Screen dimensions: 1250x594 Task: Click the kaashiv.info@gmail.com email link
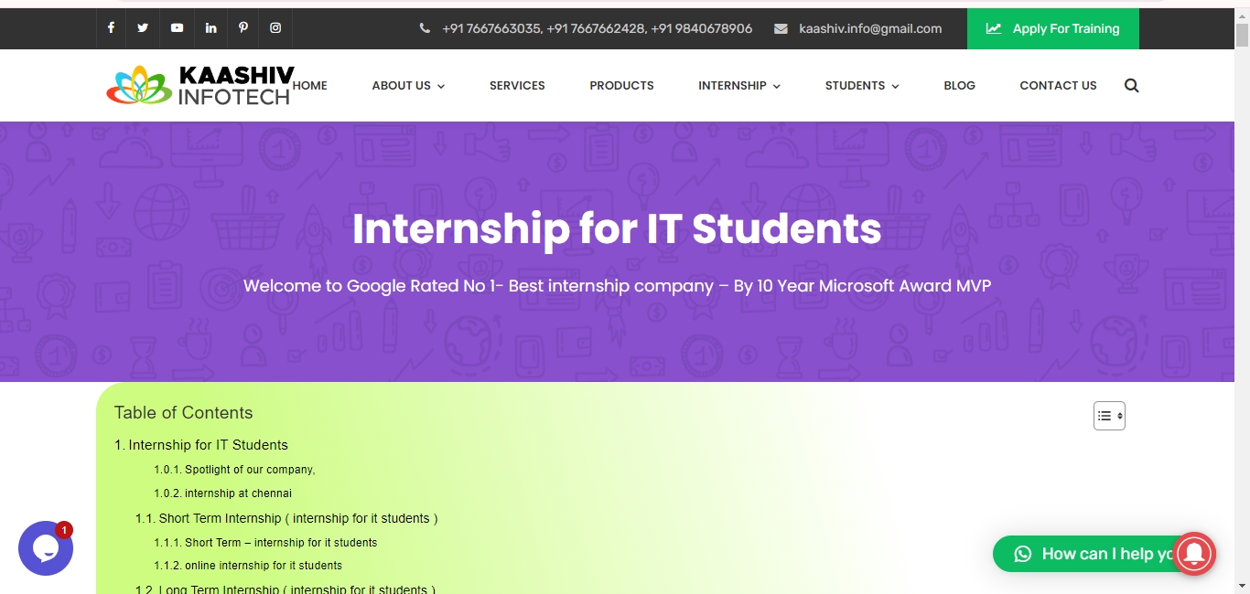click(869, 29)
